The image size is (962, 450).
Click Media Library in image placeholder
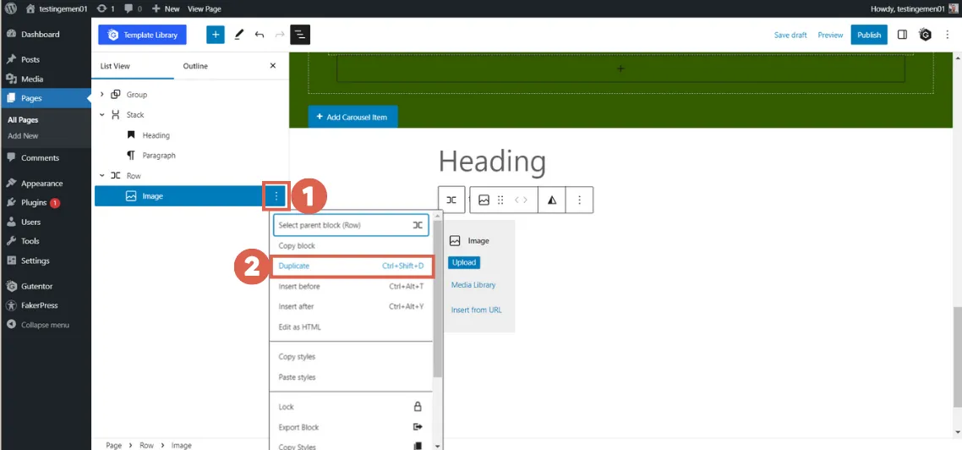473,285
